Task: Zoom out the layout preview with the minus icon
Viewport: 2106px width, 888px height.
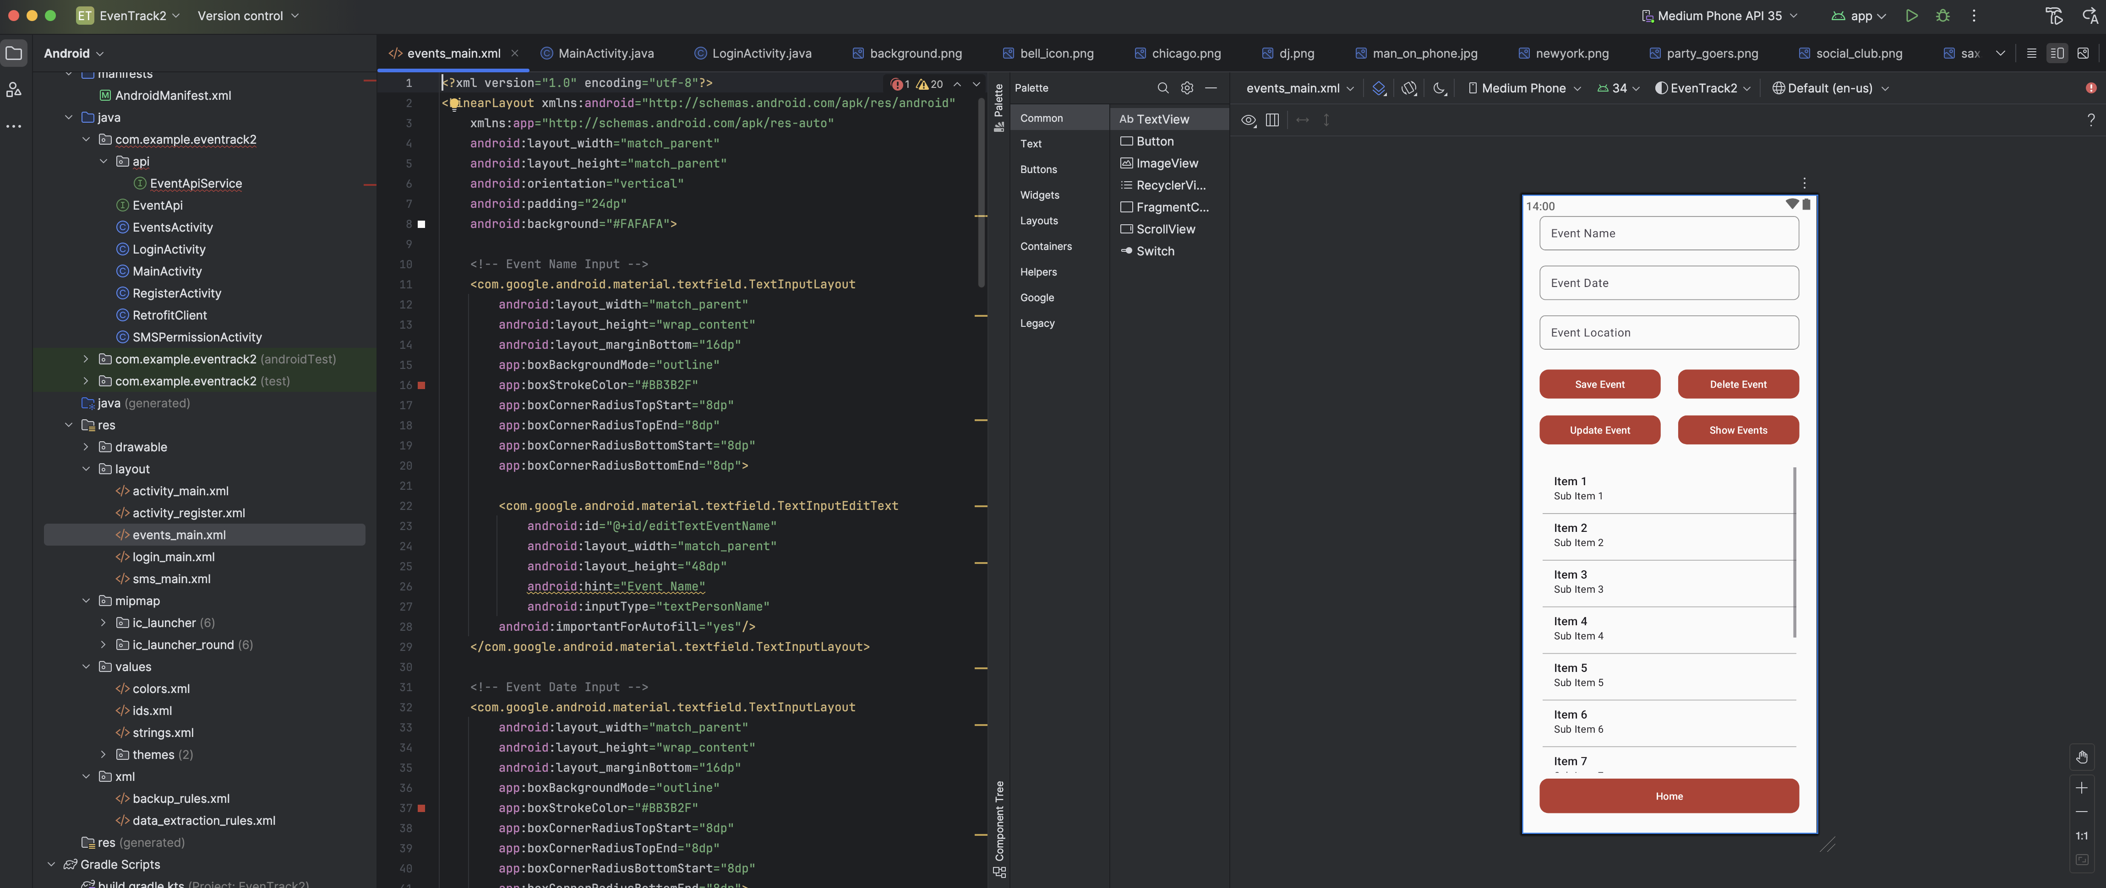Action: point(2082,811)
